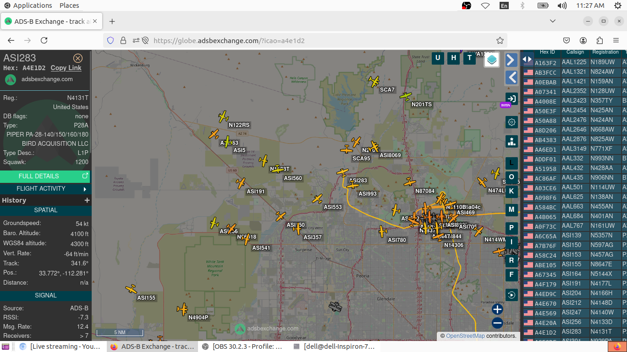Toggle the L map button

click(x=512, y=163)
